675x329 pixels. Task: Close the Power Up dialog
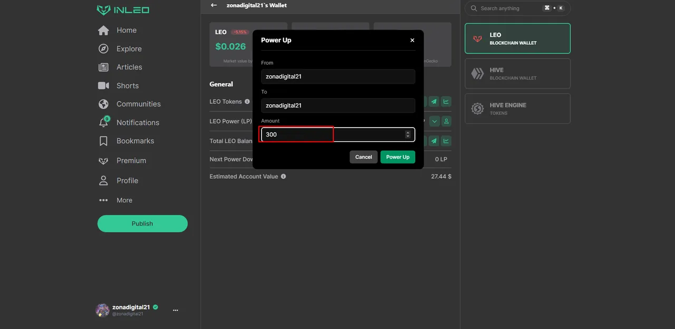[x=412, y=40]
